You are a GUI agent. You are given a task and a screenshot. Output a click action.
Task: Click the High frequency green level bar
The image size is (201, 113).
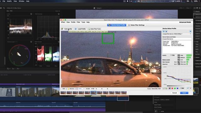pyautogui.click(x=189, y=55)
